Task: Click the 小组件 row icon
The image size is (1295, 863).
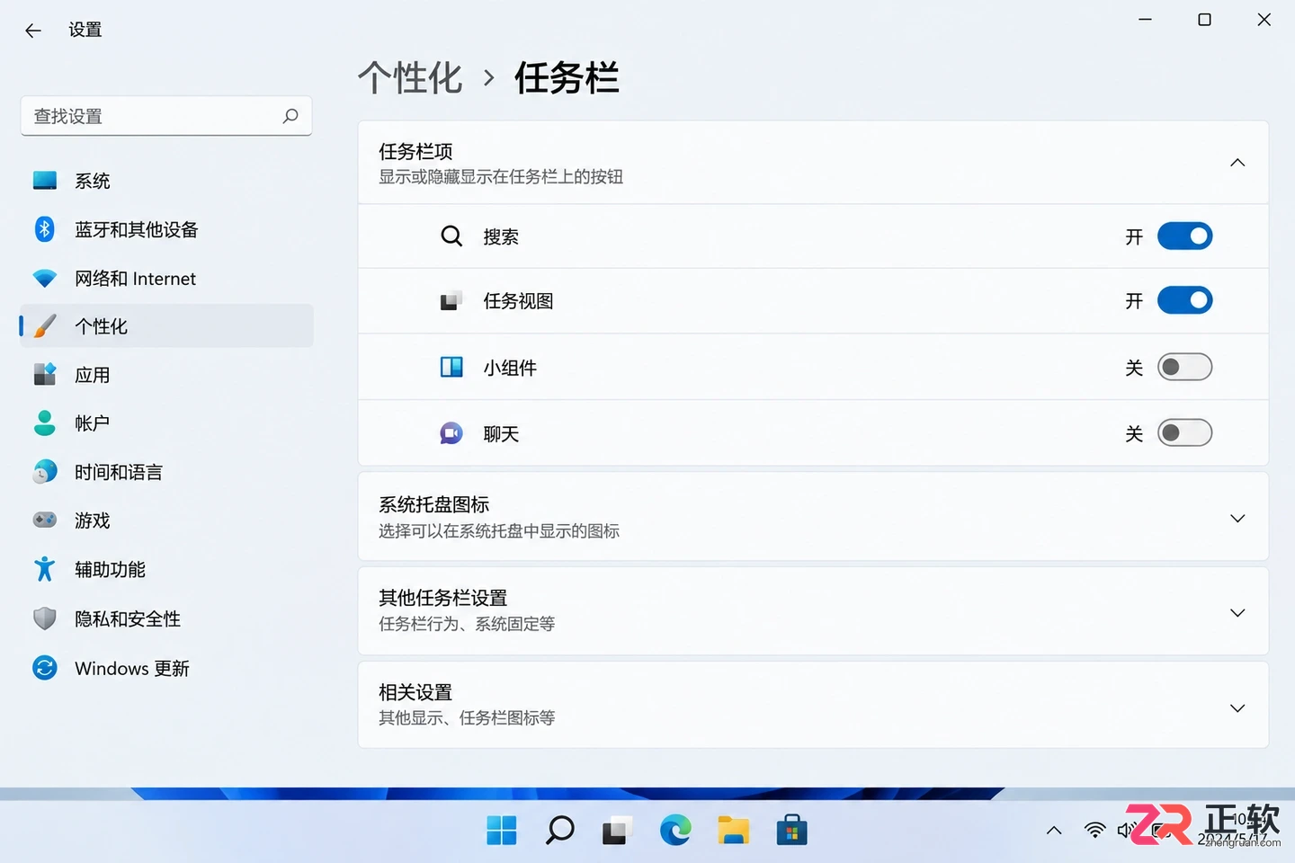Action: [451, 367]
